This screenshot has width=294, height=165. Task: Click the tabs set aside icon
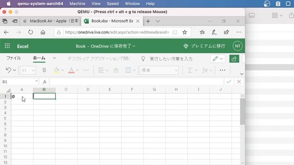click(5, 21)
